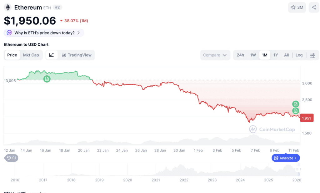The height and width of the screenshot is (193, 320).
Task: Select the 1M time range
Action: coord(265,55)
